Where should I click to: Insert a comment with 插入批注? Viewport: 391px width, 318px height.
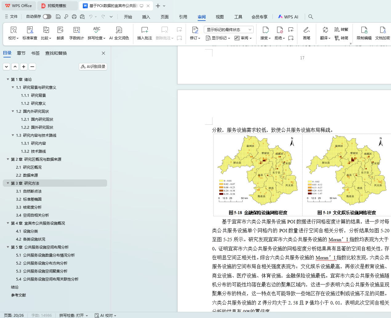(x=145, y=33)
